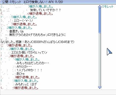Click the message 1人プレイ中か！！！
The width and height of the screenshot is (116, 95).
29,70
